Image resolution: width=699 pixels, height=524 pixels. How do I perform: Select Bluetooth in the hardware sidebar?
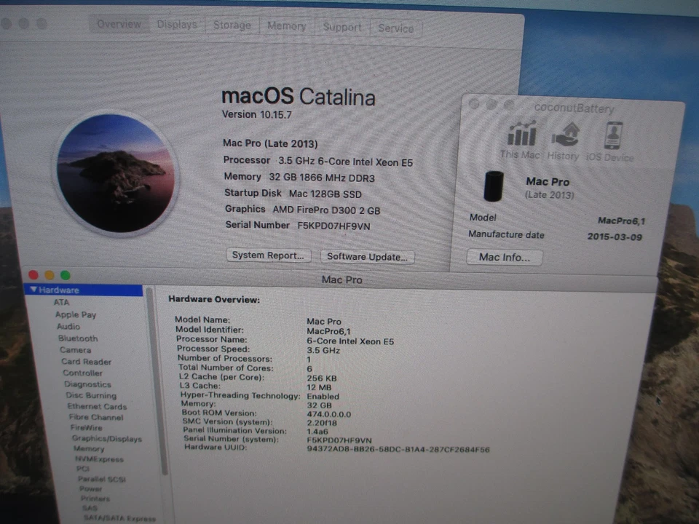pyautogui.click(x=77, y=338)
